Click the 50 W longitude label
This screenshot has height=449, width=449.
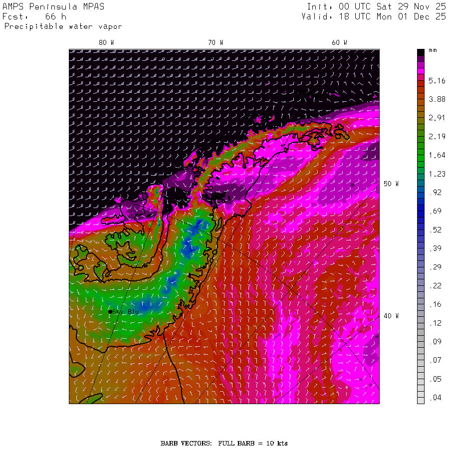[x=391, y=184]
